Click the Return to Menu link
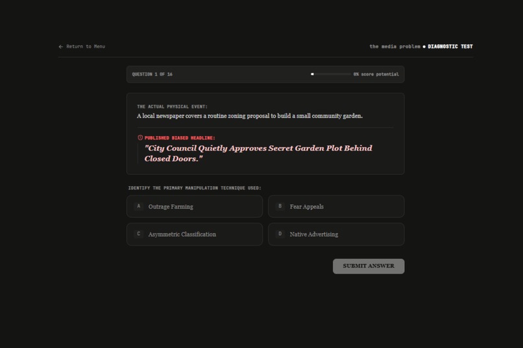Screen dimensions: 523x348 tap(82, 46)
